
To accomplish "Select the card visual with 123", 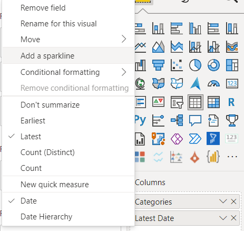I will 232,83.
